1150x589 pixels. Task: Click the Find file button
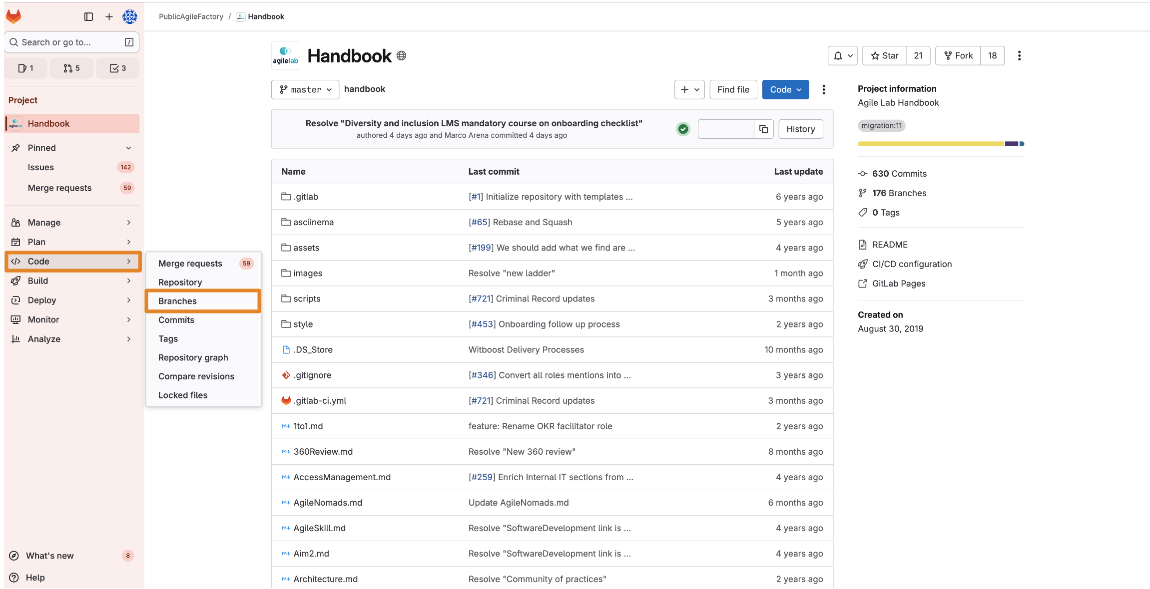coord(733,90)
